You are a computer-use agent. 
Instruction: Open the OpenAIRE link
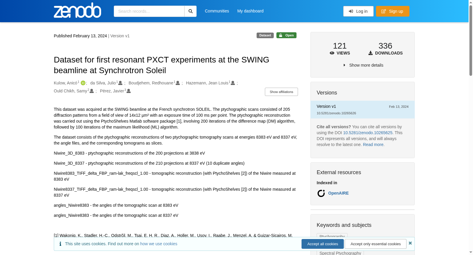tap(338, 193)
